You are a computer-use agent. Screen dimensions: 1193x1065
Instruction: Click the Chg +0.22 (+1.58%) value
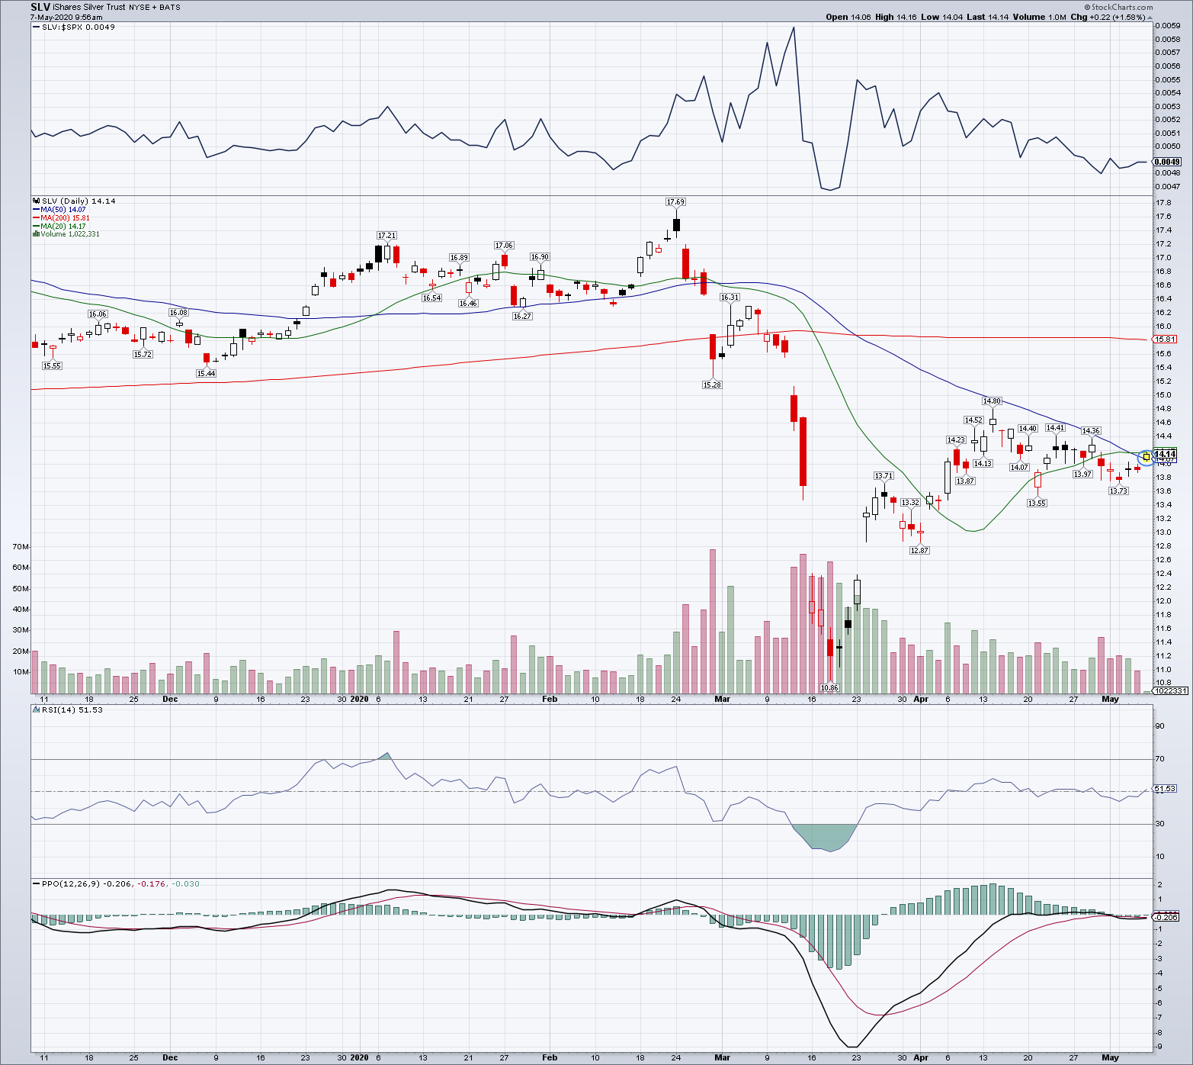pyautogui.click(x=1111, y=17)
